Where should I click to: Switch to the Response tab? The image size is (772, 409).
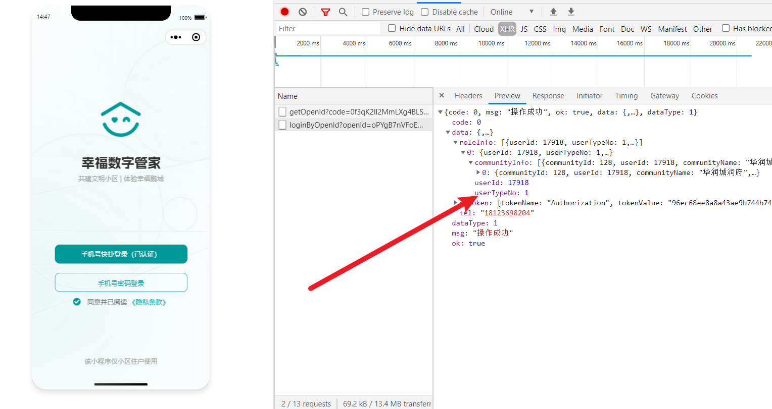[548, 96]
